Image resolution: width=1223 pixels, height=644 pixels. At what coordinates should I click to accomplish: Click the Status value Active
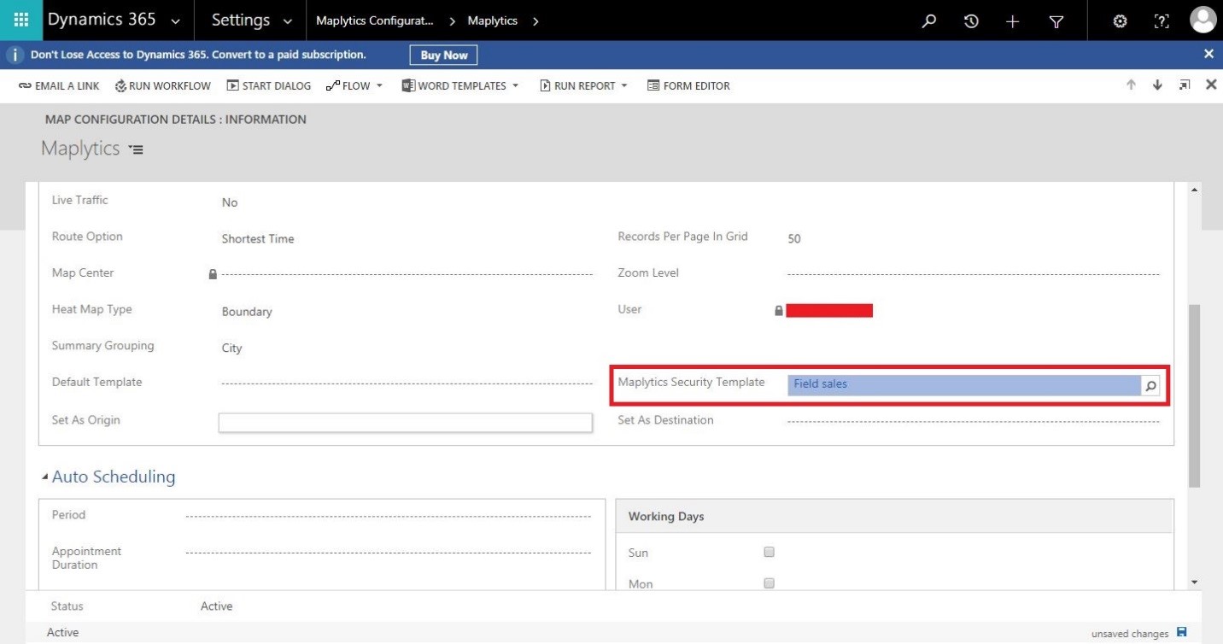[217, 606]
